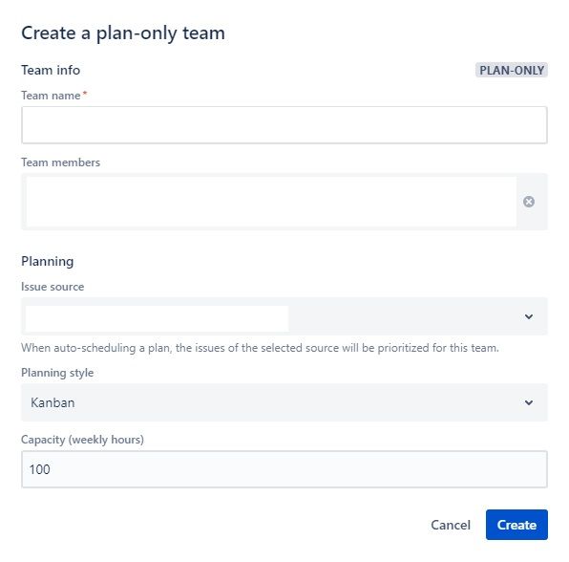Screen dimensions: 569x562
Task: Click the Issue source label
Action: tap(53, 287)
